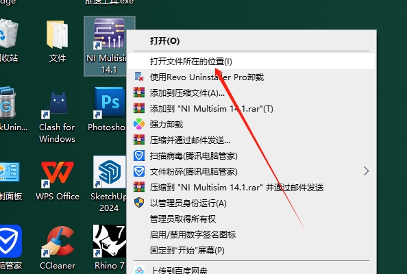Click Baidu Netdisk icon in context menu

click(139, 270)
